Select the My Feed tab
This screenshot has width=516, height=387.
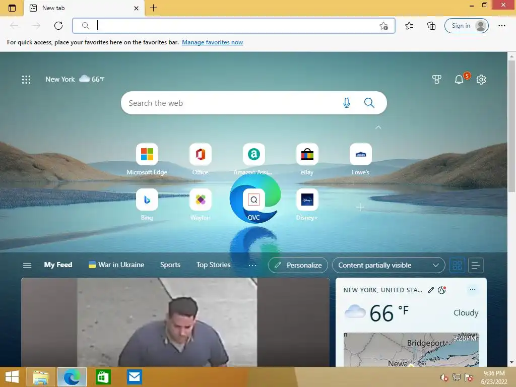click(x=58, y=265)
